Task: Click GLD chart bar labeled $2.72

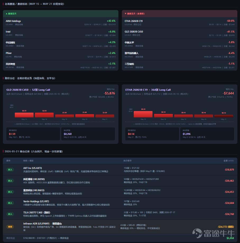Action: [x=24, y=115]
